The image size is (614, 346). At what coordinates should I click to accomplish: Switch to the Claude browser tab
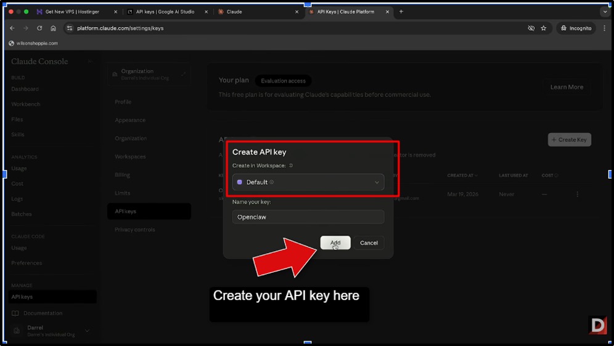(234, 12)
